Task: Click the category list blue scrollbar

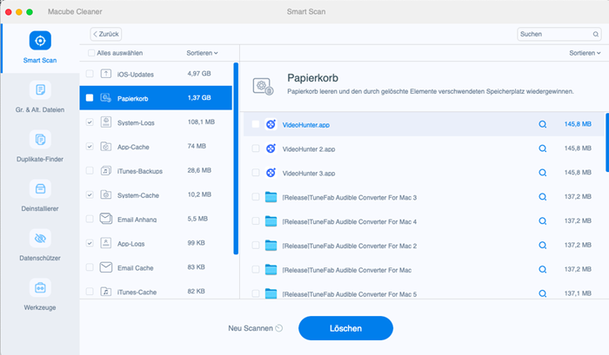Action: pos(236,159)
